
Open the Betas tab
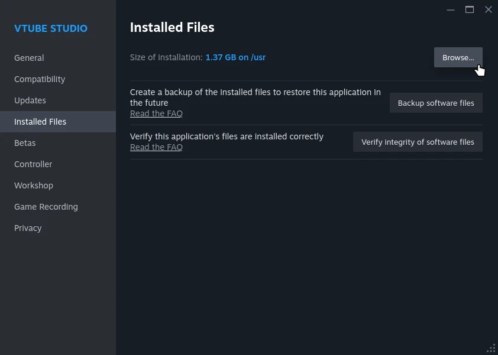(x=58, y=143)
